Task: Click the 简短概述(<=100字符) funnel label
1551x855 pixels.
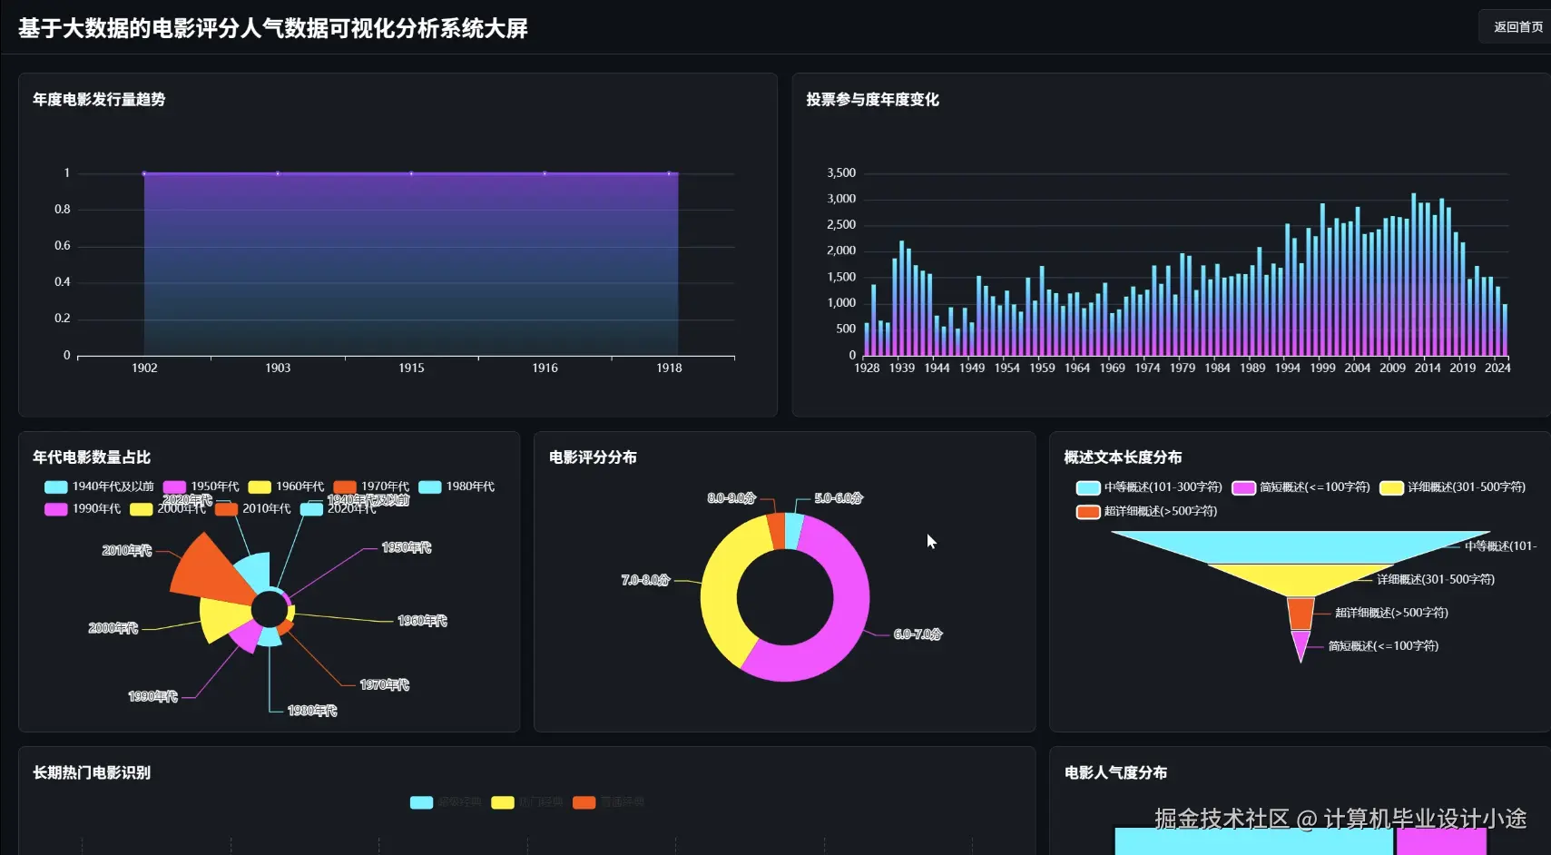Action: pyautogui.click(x=1383, y=646)
